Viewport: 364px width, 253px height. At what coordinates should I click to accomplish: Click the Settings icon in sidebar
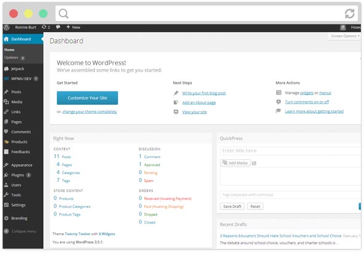(6, 205)
